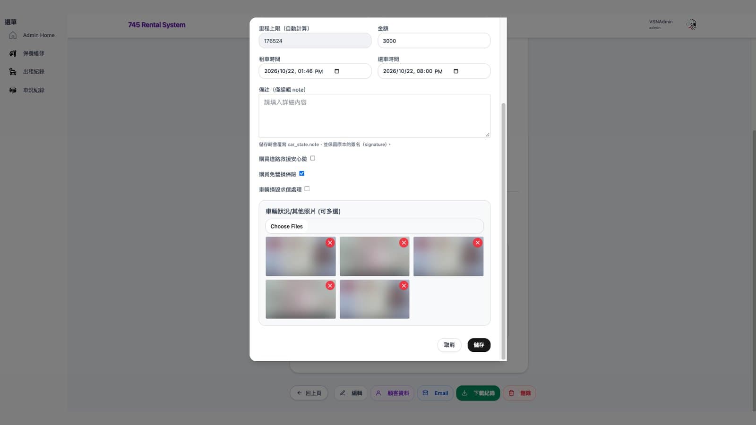This screenshot has height=425, width=756.
Task: Open 出租紀錄 menu item
Action: (33, 72)
